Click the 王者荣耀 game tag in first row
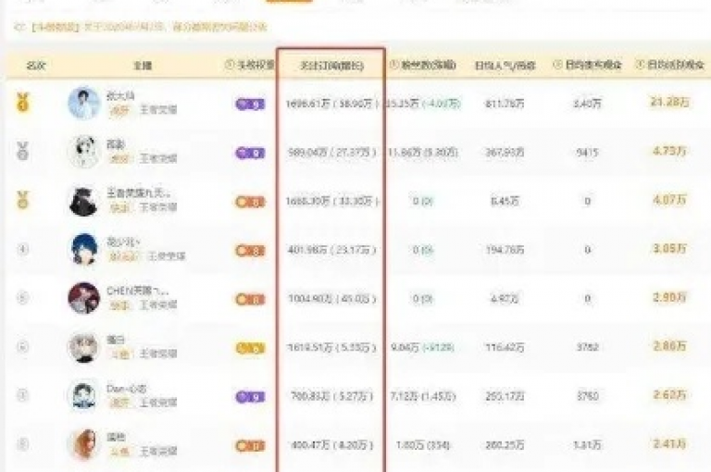This screenshot has height=472, width=711. [158, 110]
